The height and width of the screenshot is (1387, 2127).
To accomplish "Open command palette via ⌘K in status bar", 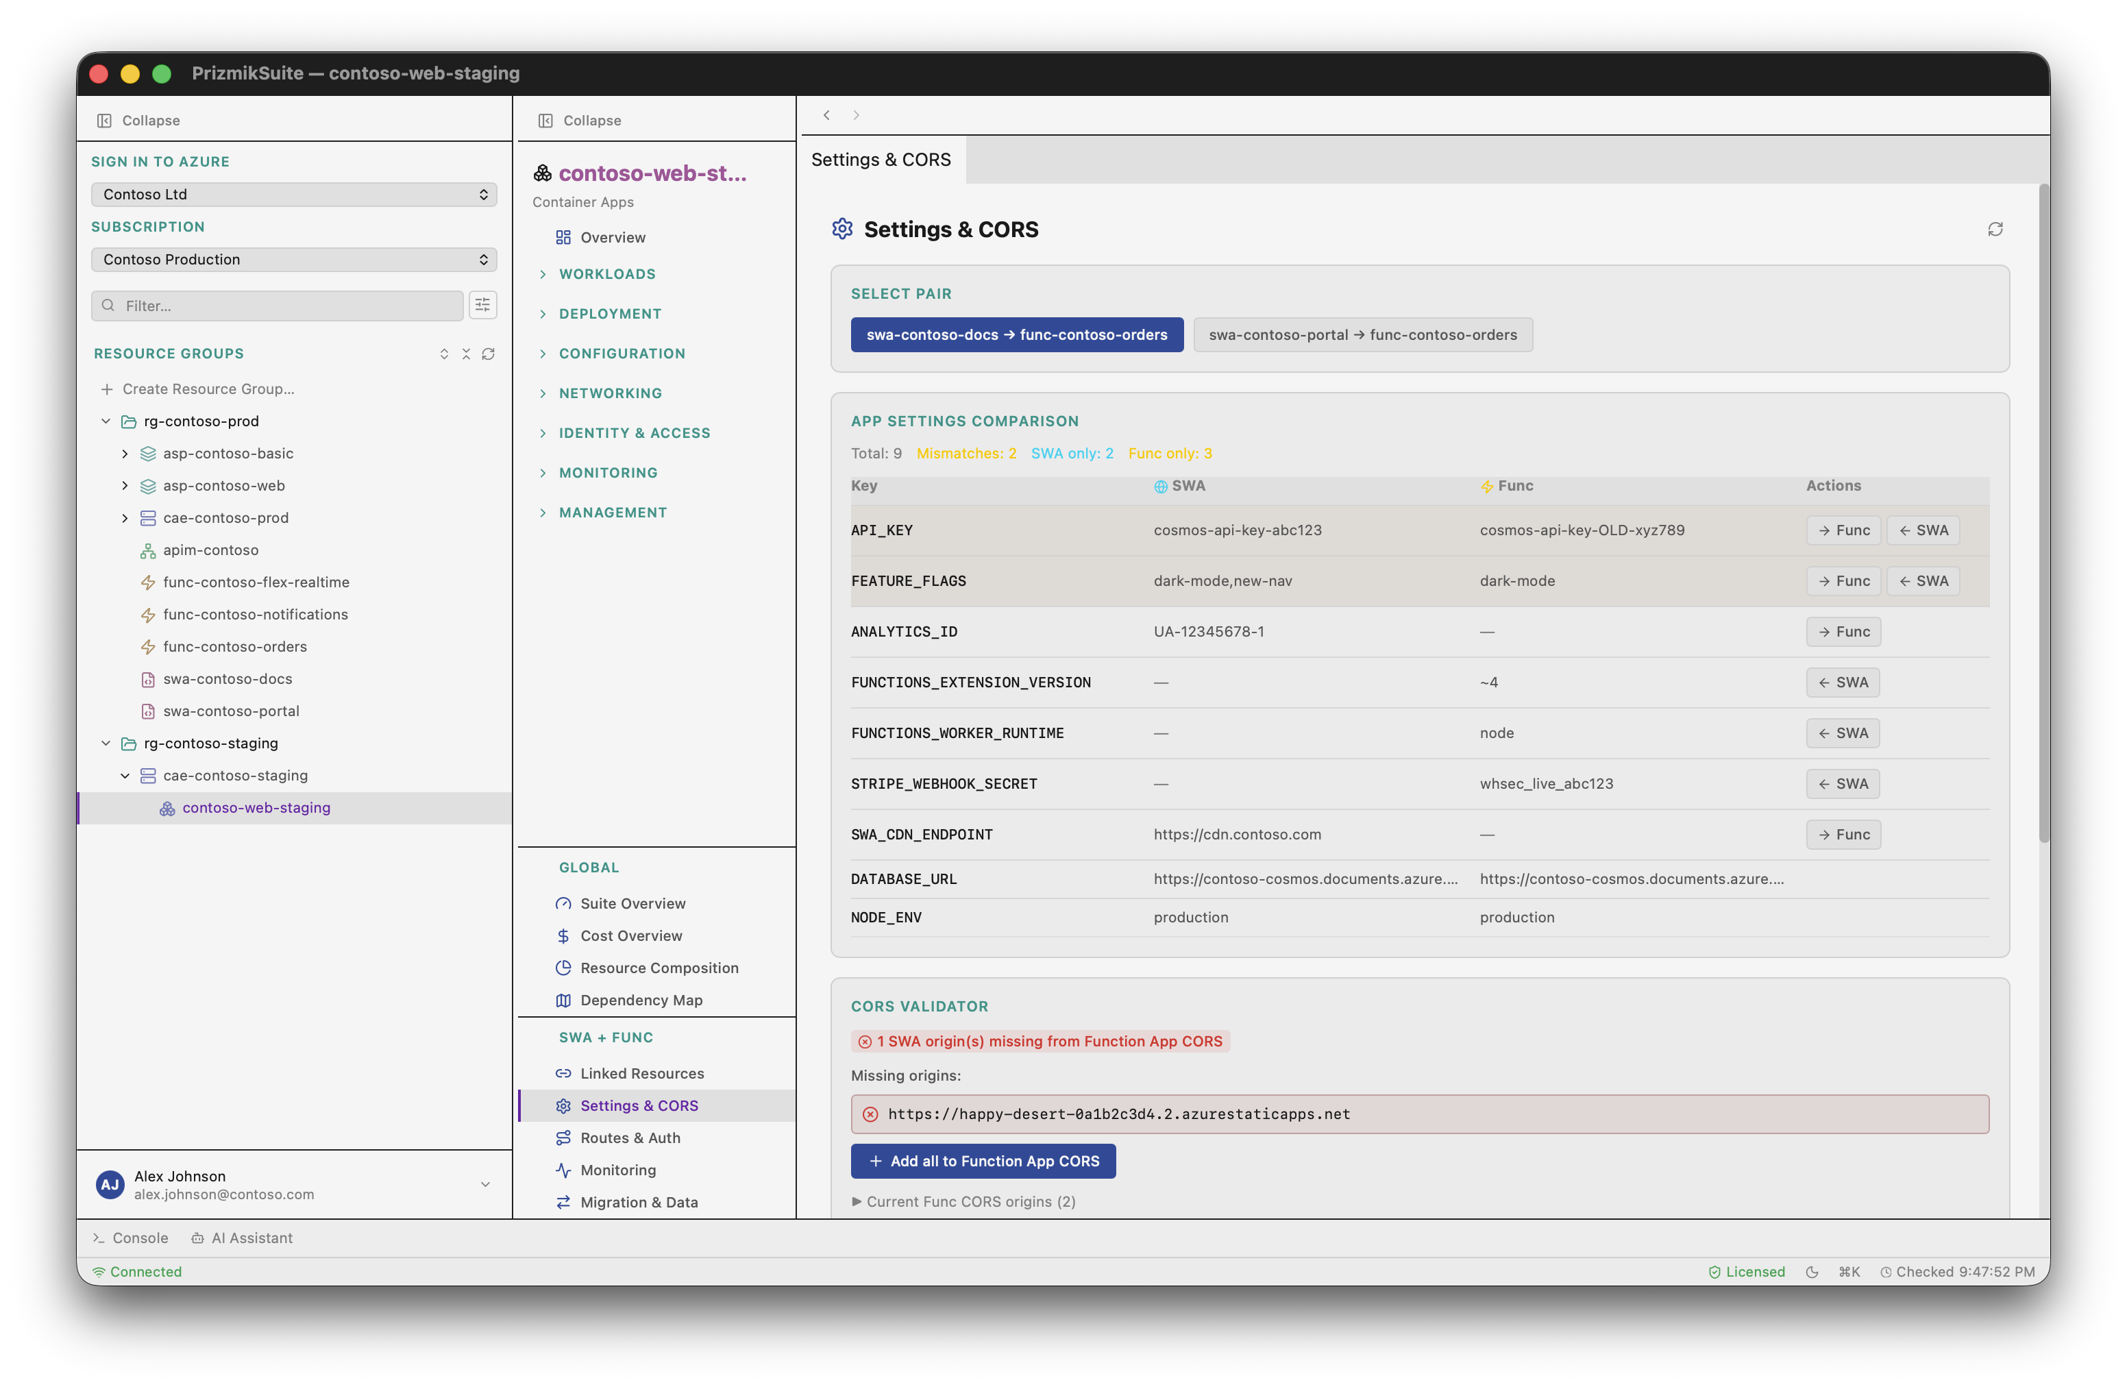I will (x=1849, y=1272).
